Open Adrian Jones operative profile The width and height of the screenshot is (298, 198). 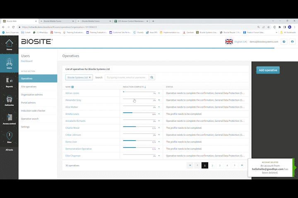point(72,93)
